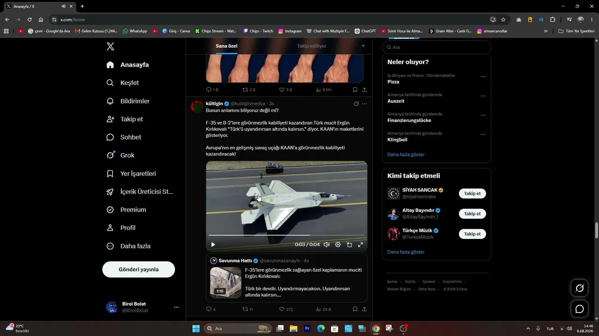Open the Tüm Yer İşaretleri folder
The width and height of the screenshot is (599, 336).
(576, 31)
